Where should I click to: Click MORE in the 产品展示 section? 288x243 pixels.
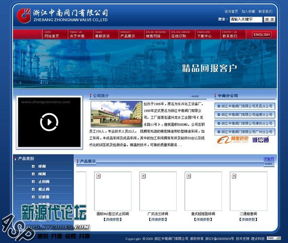pos(269,164)
